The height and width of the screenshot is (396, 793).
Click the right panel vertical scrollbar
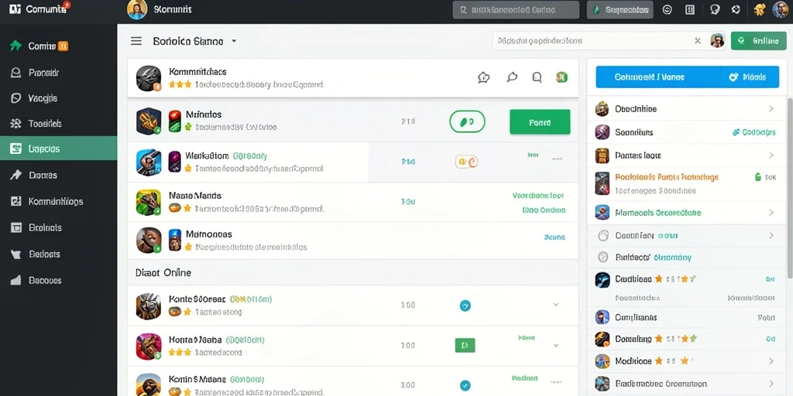click(x=791, y=187)
